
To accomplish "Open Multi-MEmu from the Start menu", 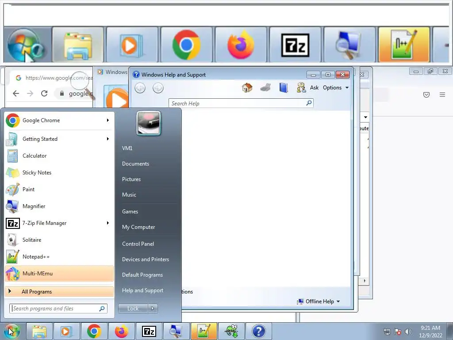I will 59,274.
